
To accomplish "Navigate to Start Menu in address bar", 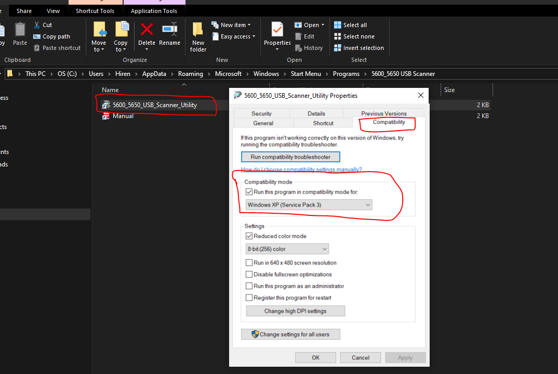I will pos(305,74).
